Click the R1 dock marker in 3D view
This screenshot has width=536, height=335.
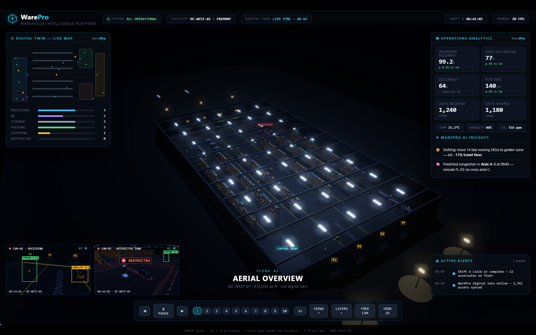pos(334,260)
